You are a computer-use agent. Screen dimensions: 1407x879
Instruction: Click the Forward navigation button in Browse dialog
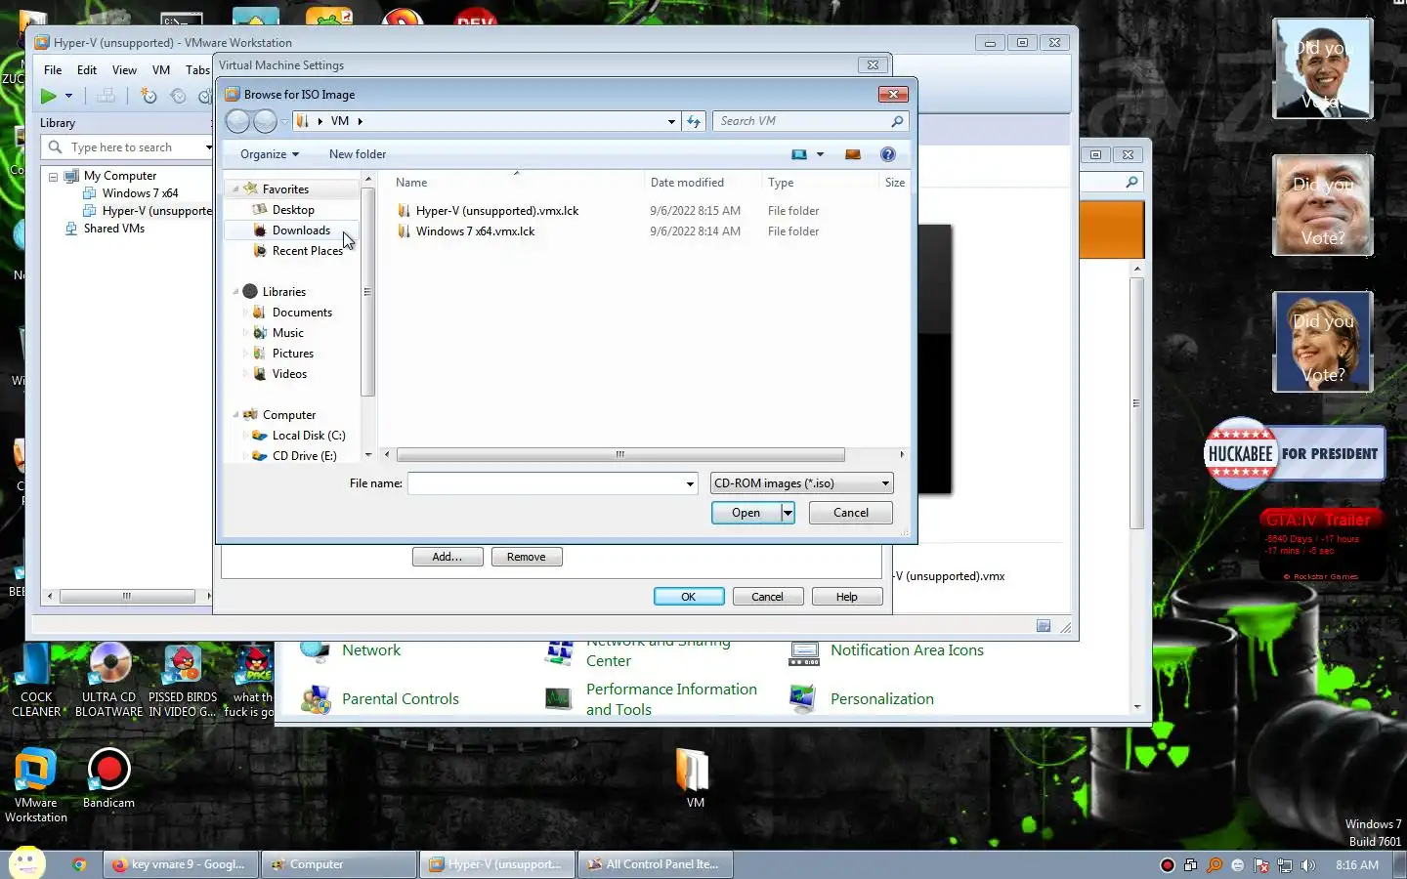click(x=265, y=121)
